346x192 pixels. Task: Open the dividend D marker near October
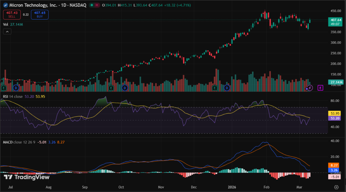point(125,88)
